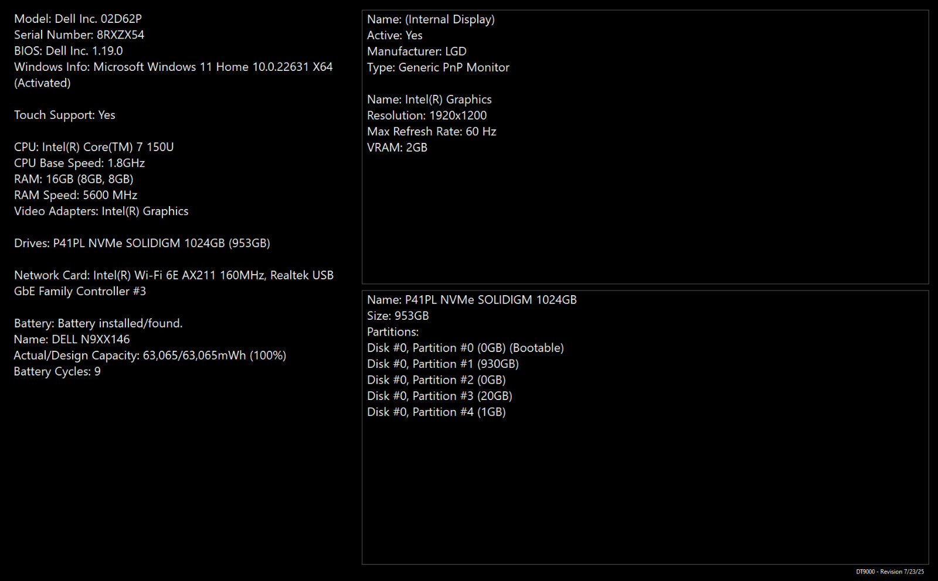The height and width of the screenshot is (581, 938).
Task: Select Disk #0, Partition #2 (0GB)
Action: 436,380
